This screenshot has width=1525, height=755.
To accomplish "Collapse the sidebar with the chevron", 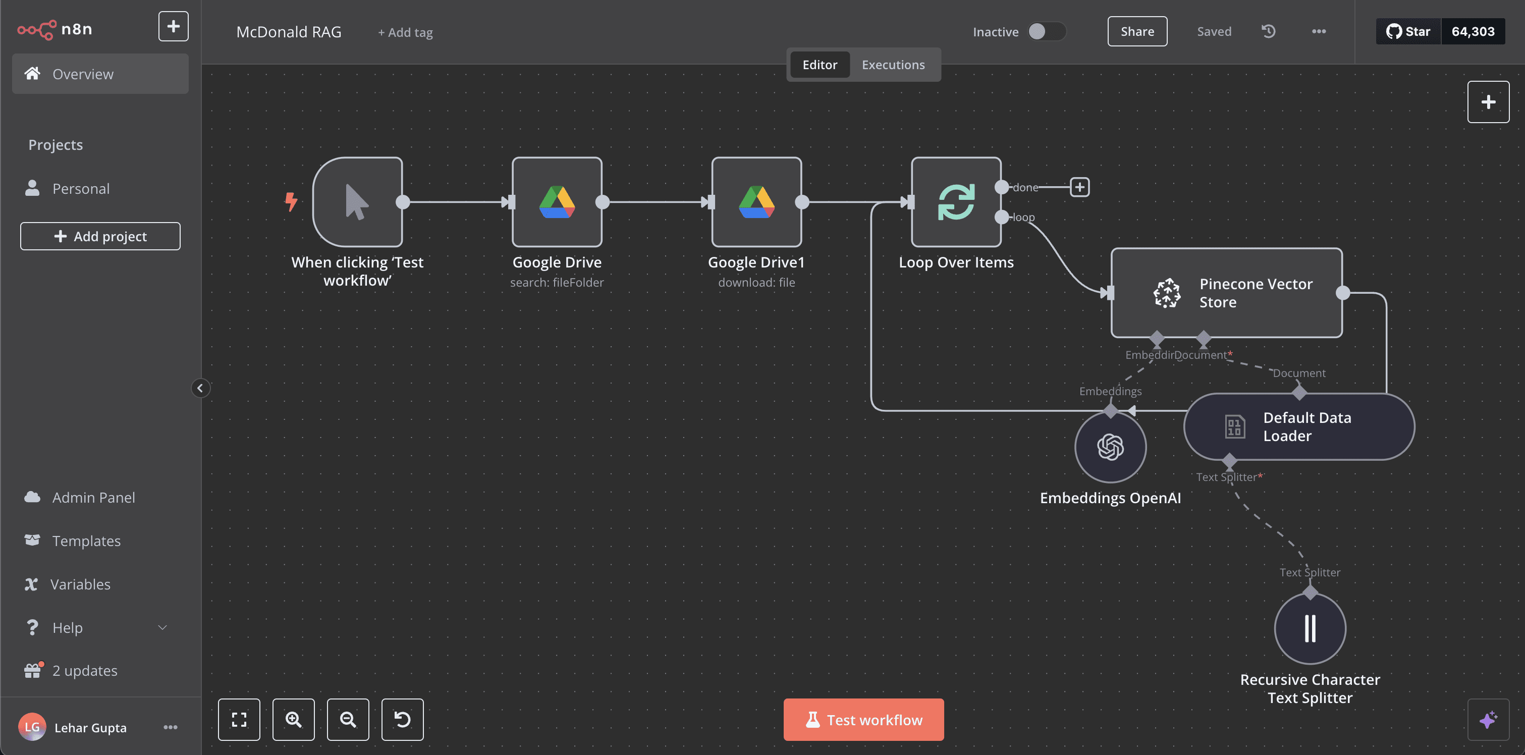I will click(200, 389).
